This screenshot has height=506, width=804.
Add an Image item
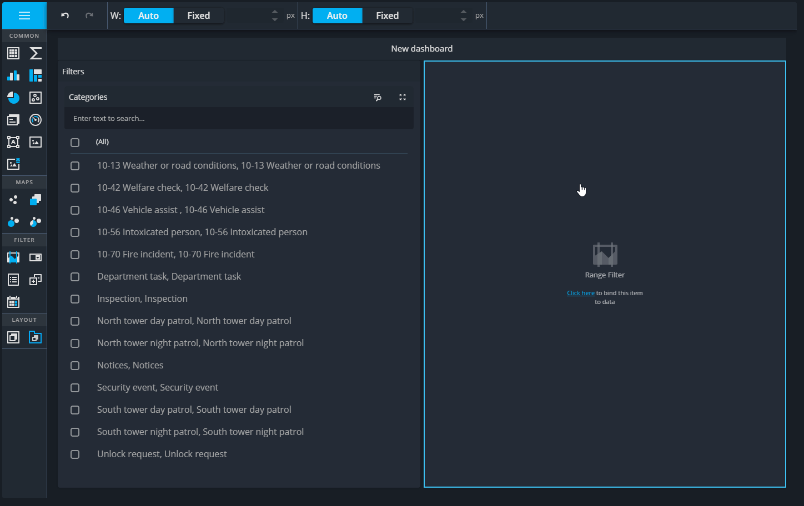(36, 142)
